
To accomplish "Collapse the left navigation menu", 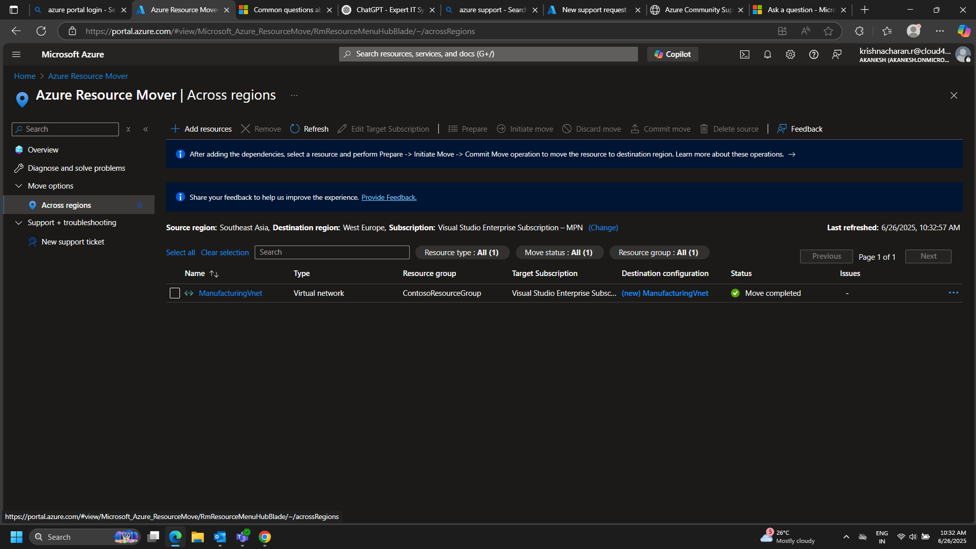I will [146, 130].
